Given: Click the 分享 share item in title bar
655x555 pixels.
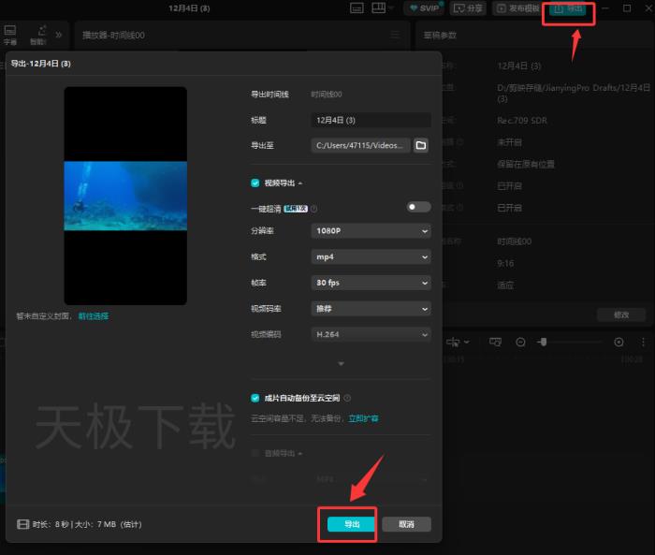Looking at the screenshot, I should click(x=468, y=8).
